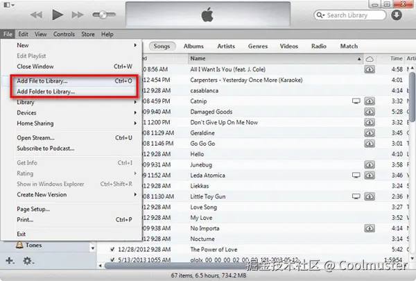Click iCloud download icon for Go Go Go
The image size is (416, 281).
coord(370,144)
